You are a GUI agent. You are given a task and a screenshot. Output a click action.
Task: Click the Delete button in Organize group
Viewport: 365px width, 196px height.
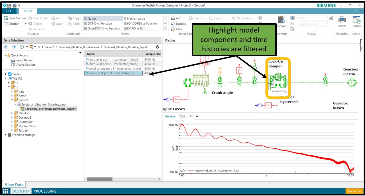coord(35,24)
